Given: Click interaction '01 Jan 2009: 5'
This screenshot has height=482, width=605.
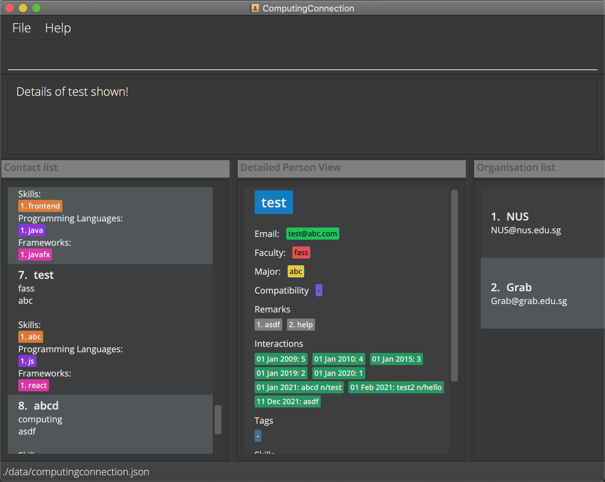Looking at the screenshot, I should [x=281, y=359].
